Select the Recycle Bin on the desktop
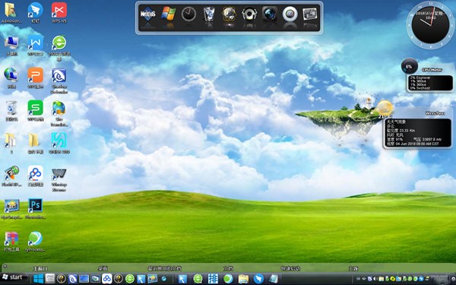This screenshot has width=456, height=285. coord(11,108)
